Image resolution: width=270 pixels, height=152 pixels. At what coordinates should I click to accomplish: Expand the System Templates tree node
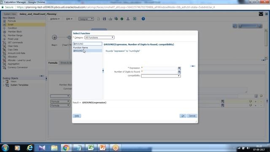click(x=4, y=85)
